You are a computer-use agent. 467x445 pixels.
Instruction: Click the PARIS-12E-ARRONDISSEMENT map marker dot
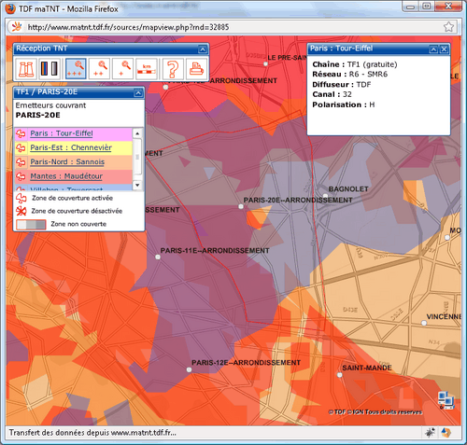[x=189, y=369]
